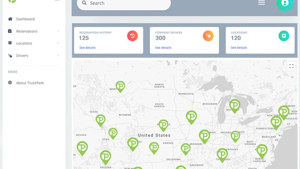Screen dimensions: 300x169
Task: Click the hamburger menu icon in header
Action: tap(261, 3)
